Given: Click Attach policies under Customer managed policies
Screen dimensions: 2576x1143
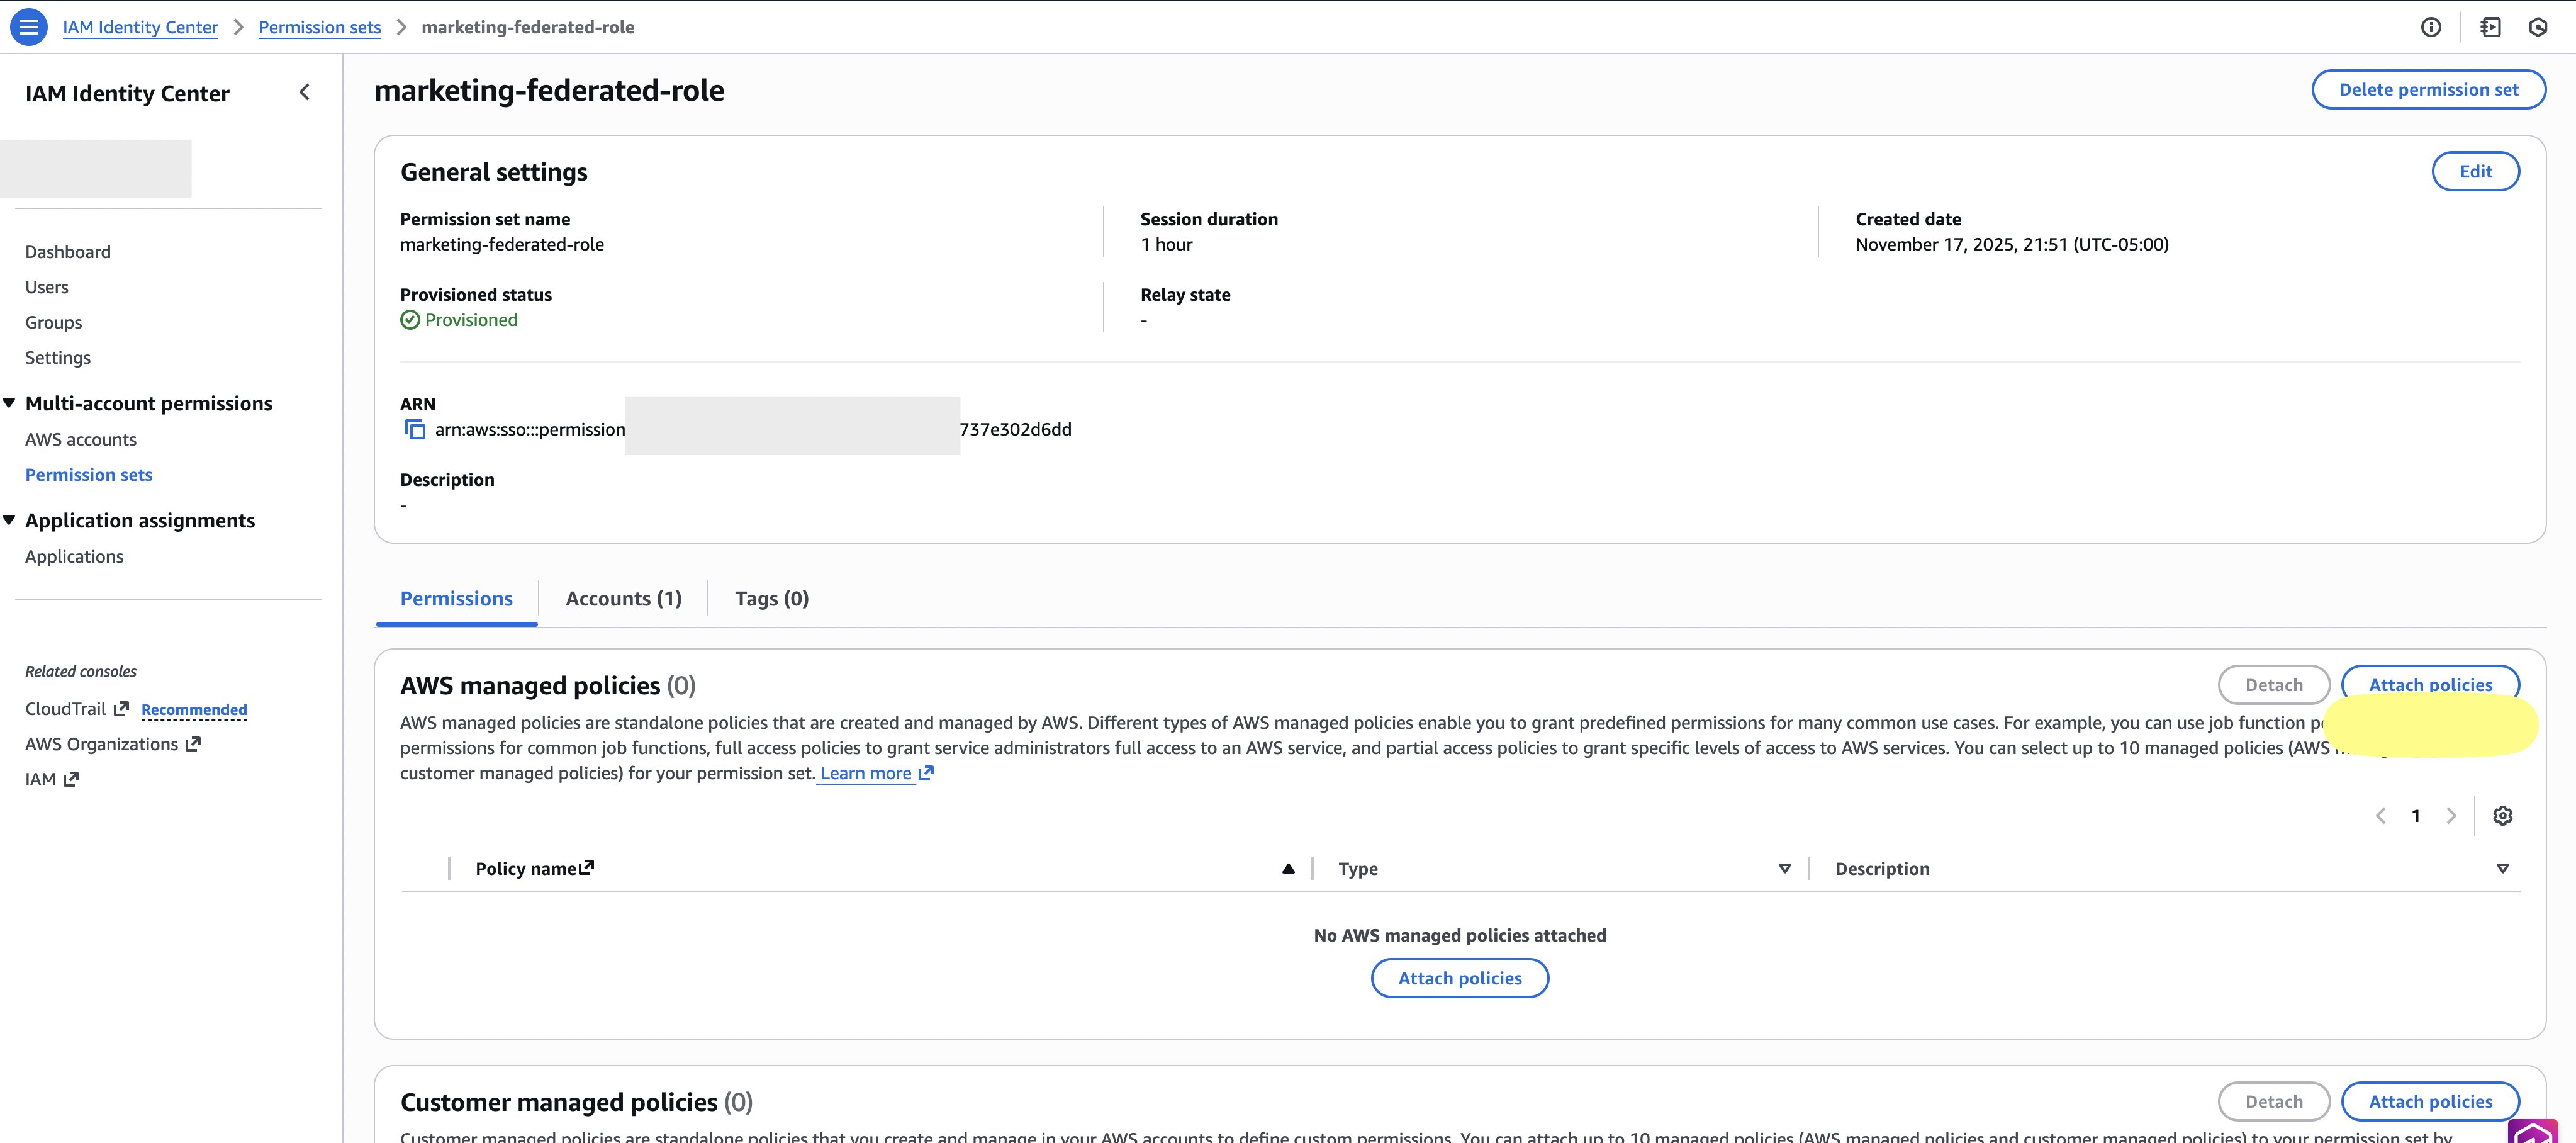Looking at the screenshot, I should (2430, 1101).
